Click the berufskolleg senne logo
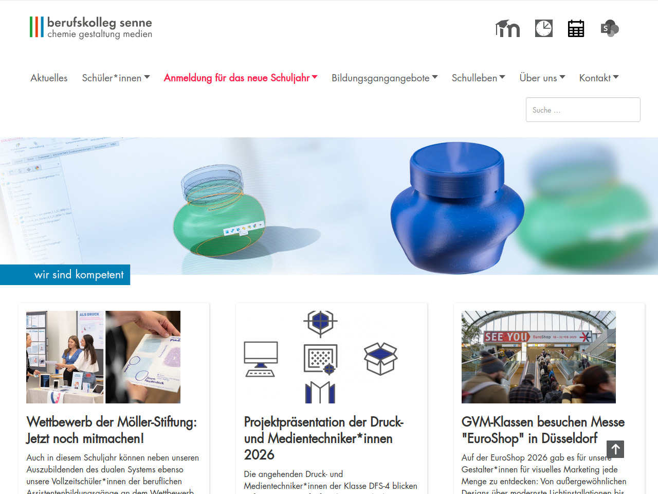Viewport: 658px width, 494px height. 91,27
